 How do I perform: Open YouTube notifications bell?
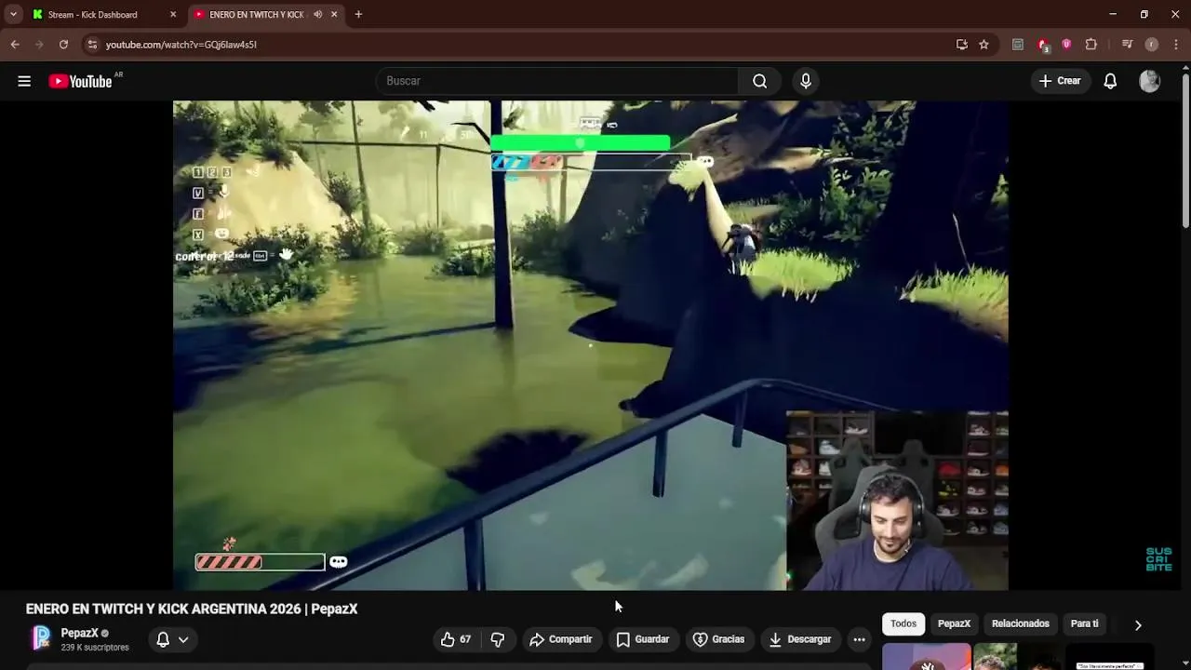click(1110, 81)
